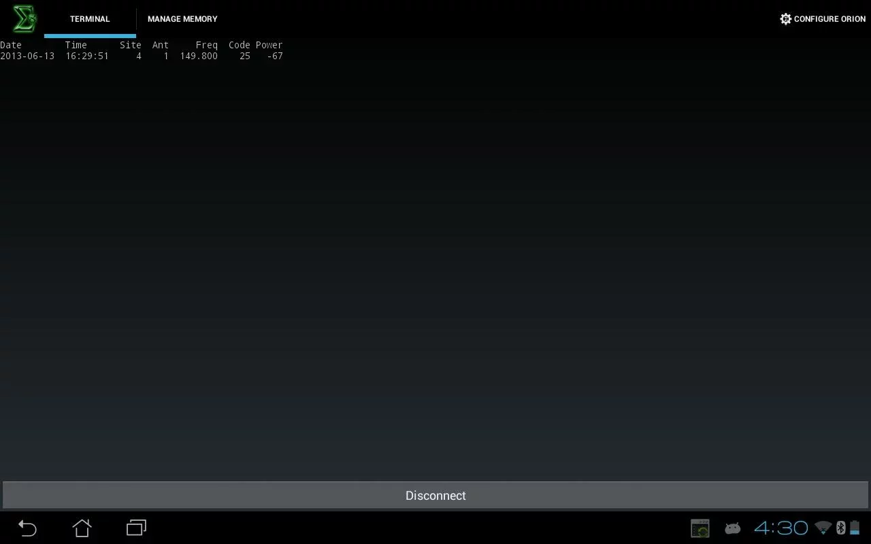Open the recent apps overview icon
871x544 pixels.
(136, 528)
